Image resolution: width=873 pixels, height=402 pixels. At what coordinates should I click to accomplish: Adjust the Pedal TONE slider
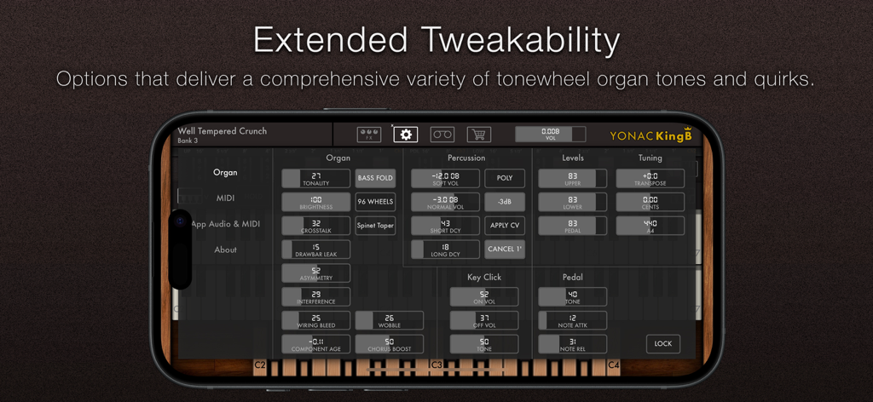tap(572, 296)
